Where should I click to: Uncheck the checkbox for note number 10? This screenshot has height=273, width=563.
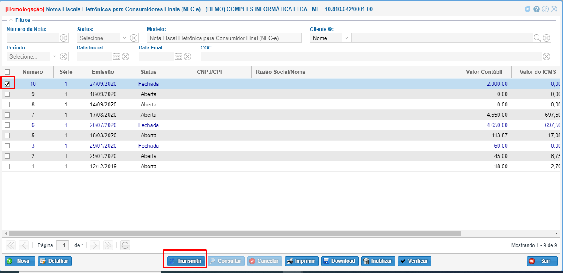point(7,84)
